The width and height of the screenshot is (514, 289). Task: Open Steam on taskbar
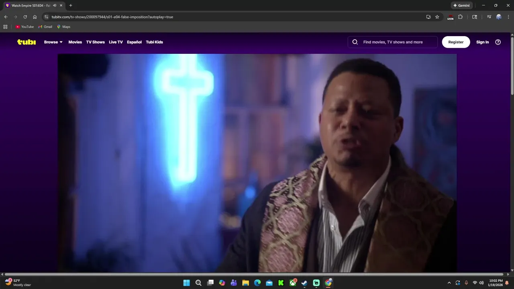tap(304, 283)
